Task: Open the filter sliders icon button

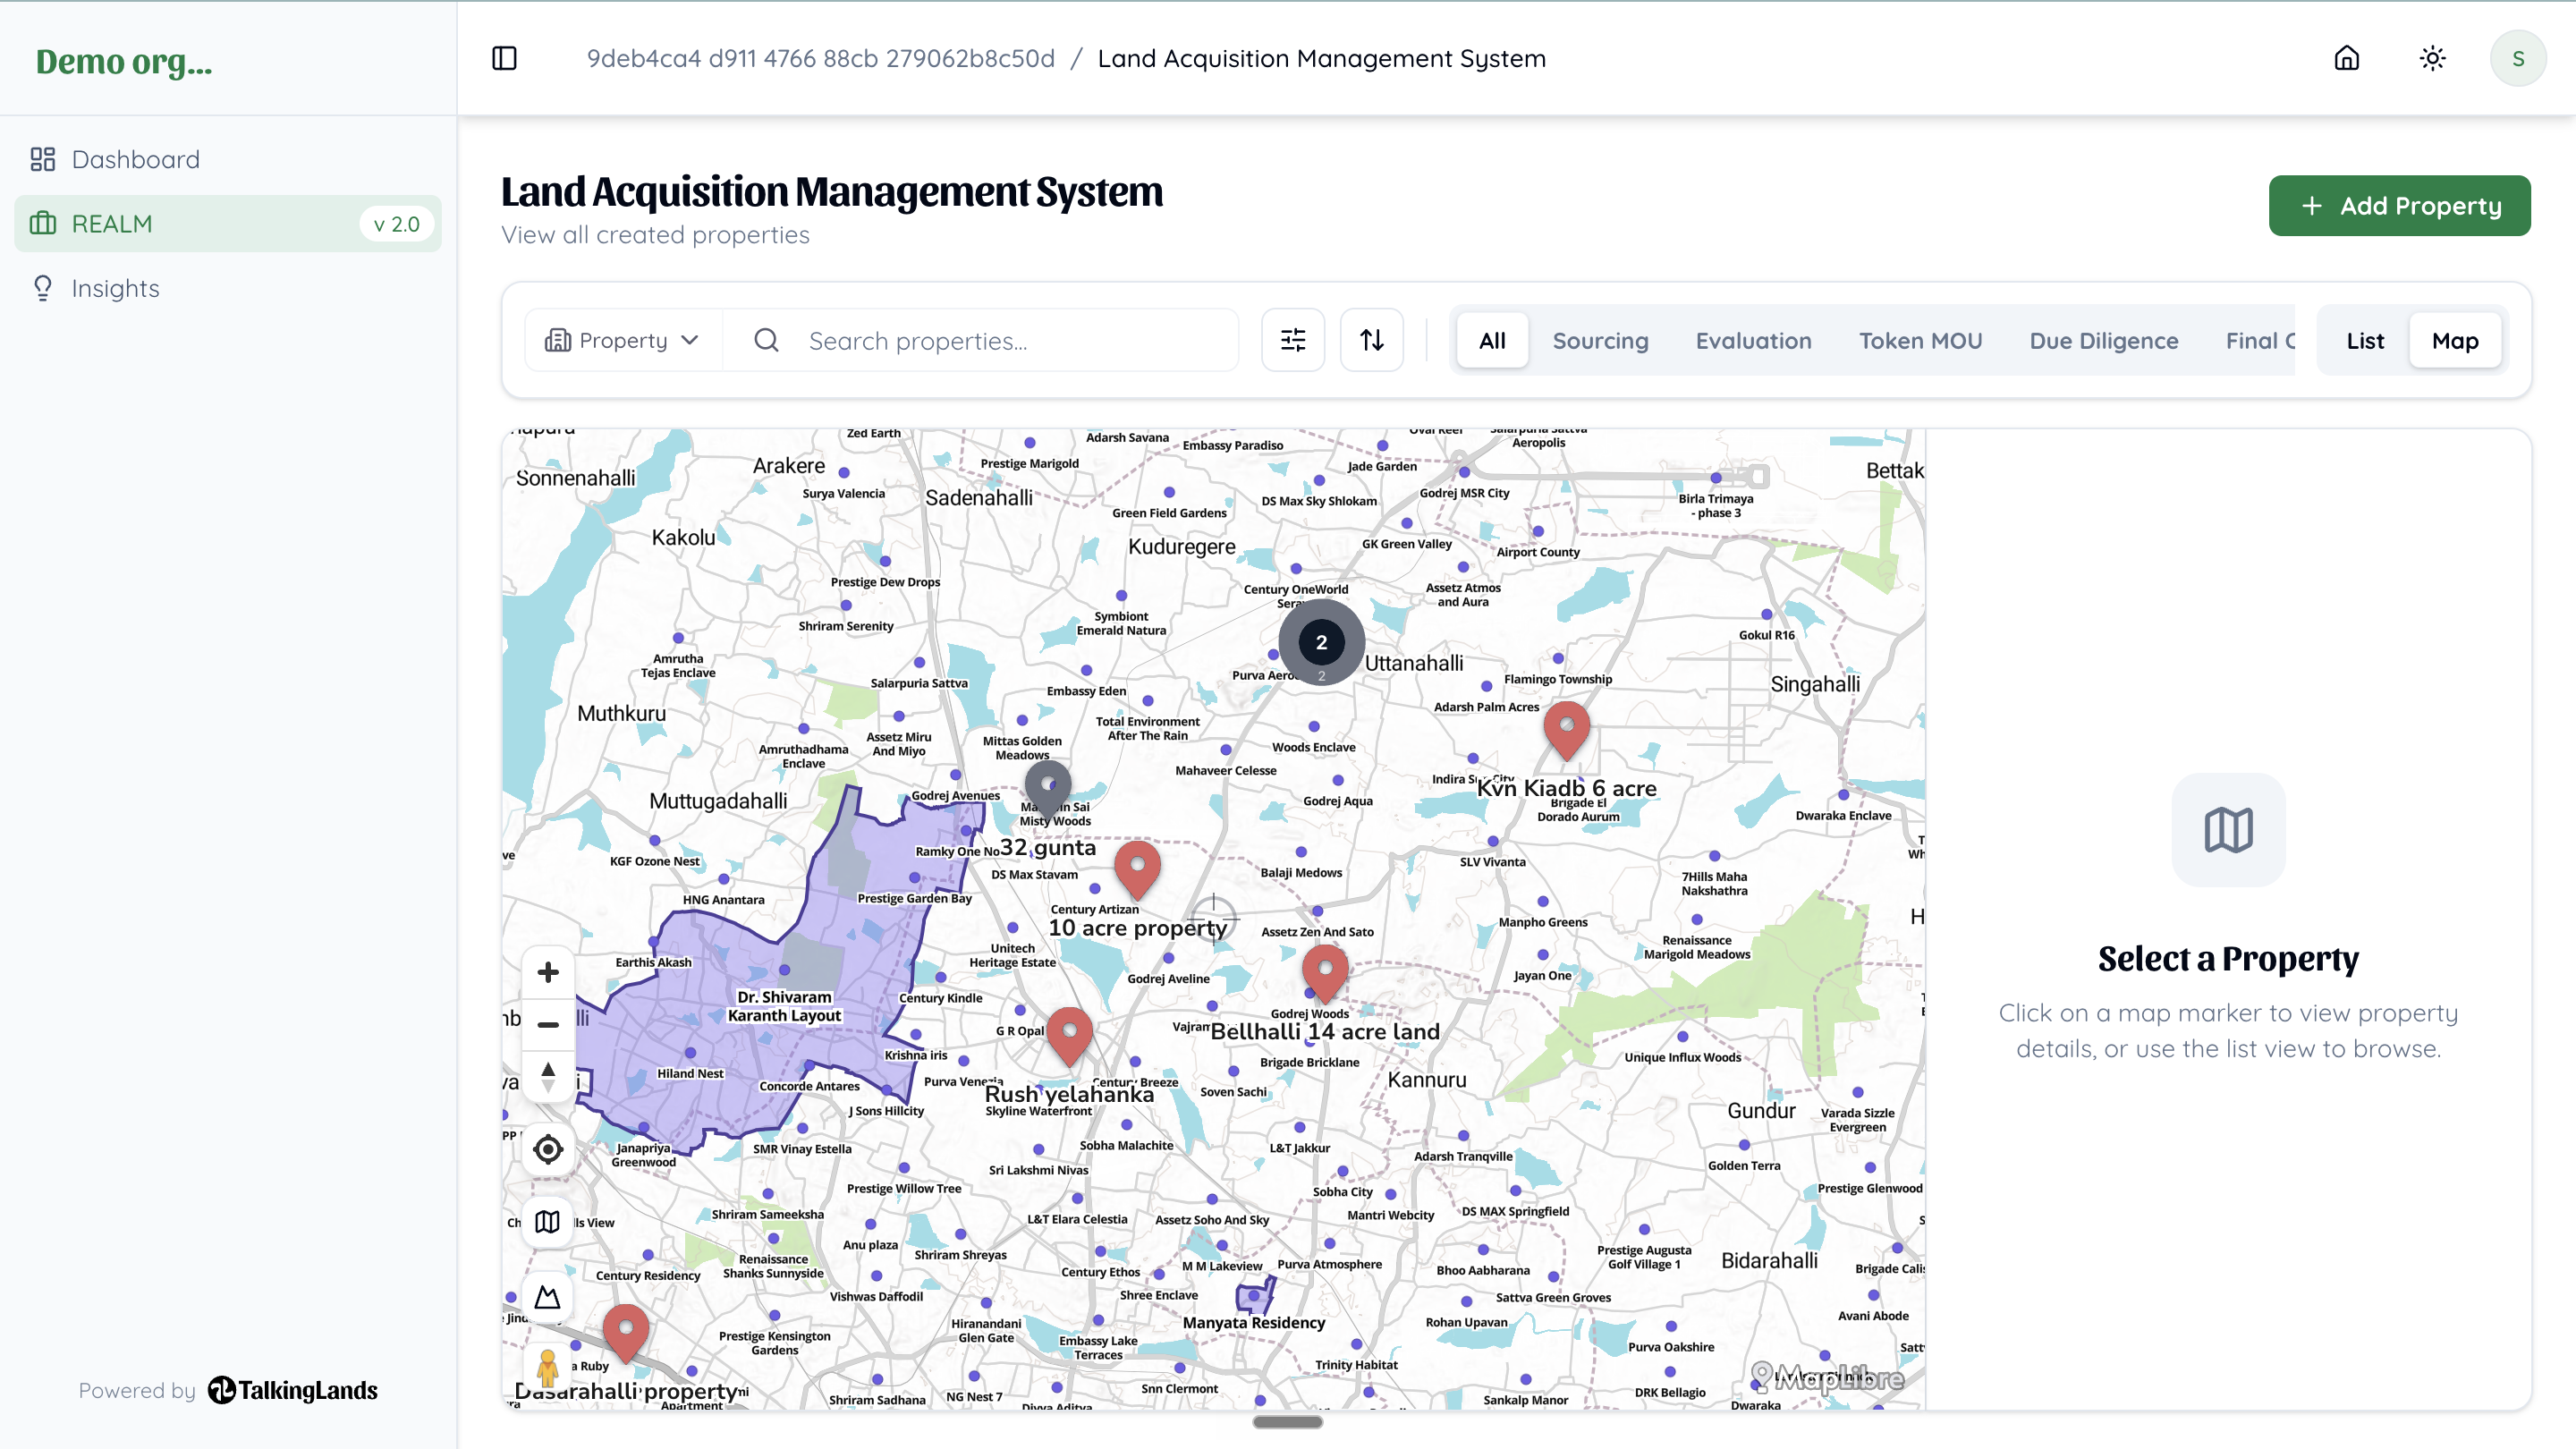Action: tap(1292, 340)
